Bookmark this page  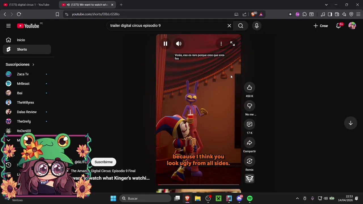57,14
